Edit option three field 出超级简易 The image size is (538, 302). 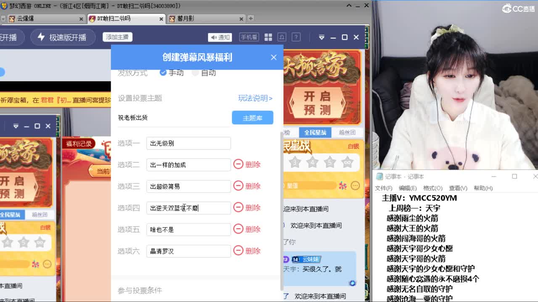click(189, 186)
